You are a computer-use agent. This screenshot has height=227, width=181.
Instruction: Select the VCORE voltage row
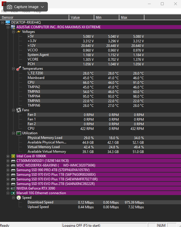(104, 60)
